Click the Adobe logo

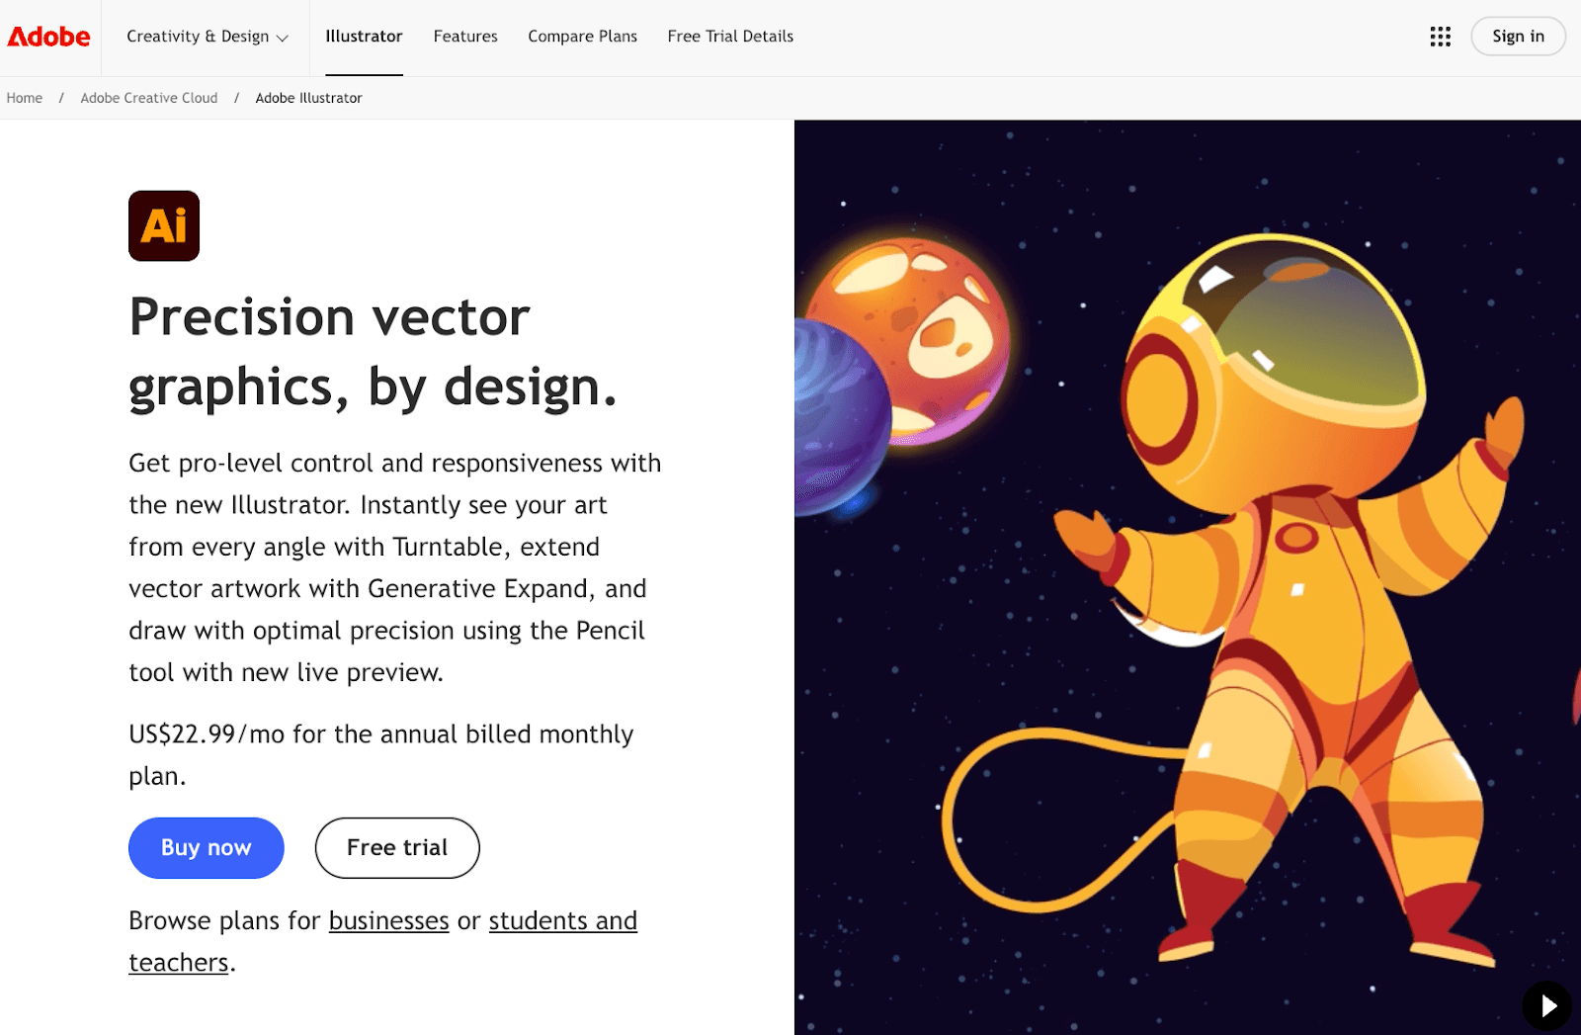[x=48, y=37]
